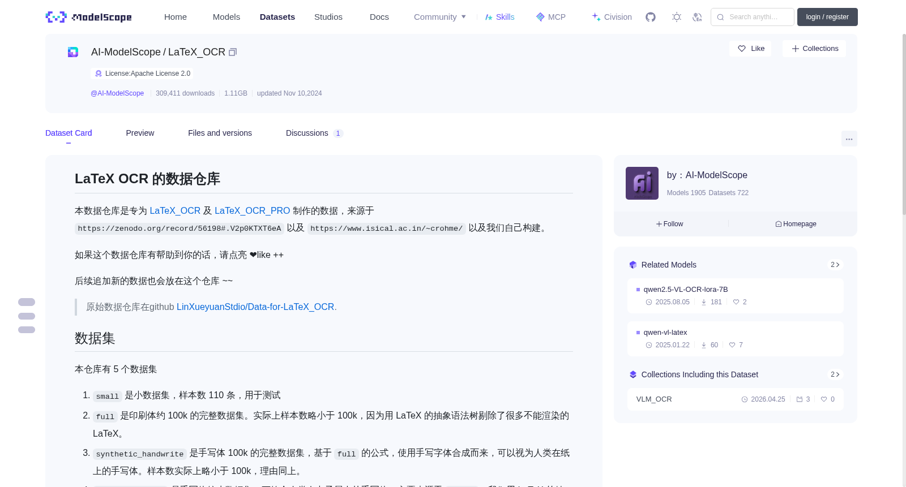
Task: Click the Skills icon in navbar
Action: point(489,17)
